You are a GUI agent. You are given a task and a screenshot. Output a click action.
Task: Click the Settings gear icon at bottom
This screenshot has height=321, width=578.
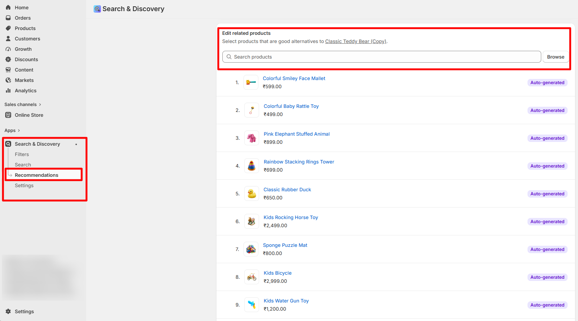[x=8, y=311]
